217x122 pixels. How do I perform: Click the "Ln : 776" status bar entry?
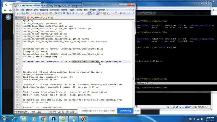click(x=52, y=111)
